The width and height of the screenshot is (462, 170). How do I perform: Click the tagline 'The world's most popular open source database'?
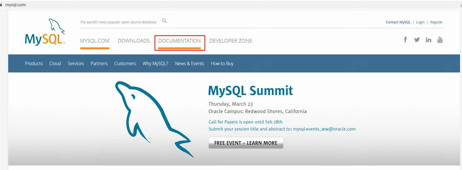pos(118,22)
